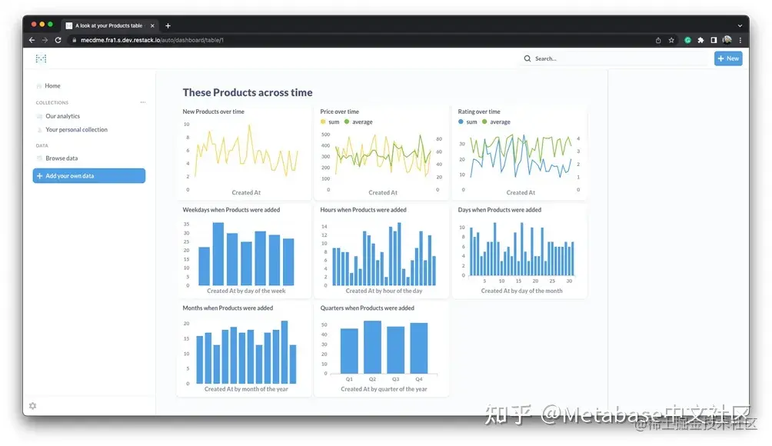This screenshot has height=446, width=772.
Task: Click 'Created At by day of the week' label
Action: pos(246,291)
